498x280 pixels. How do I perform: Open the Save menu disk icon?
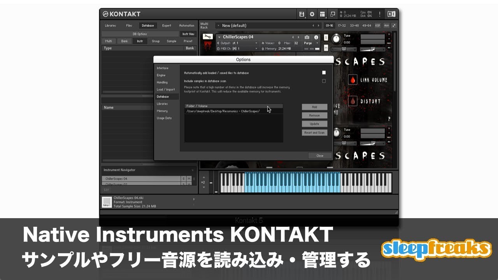coord(302,14)
